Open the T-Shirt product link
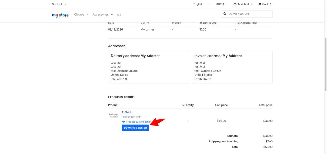Viewport: 327px width, 154px height. [126, 112]
